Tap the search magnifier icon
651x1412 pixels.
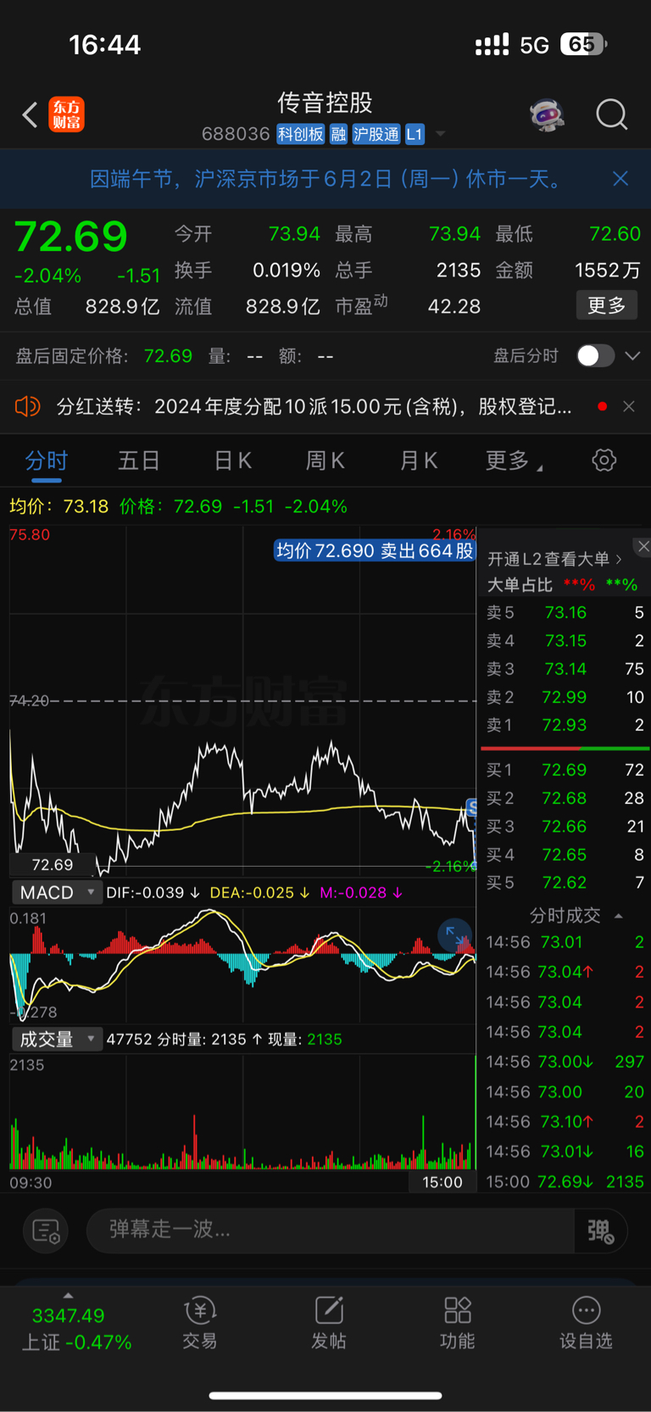[611, 114]
